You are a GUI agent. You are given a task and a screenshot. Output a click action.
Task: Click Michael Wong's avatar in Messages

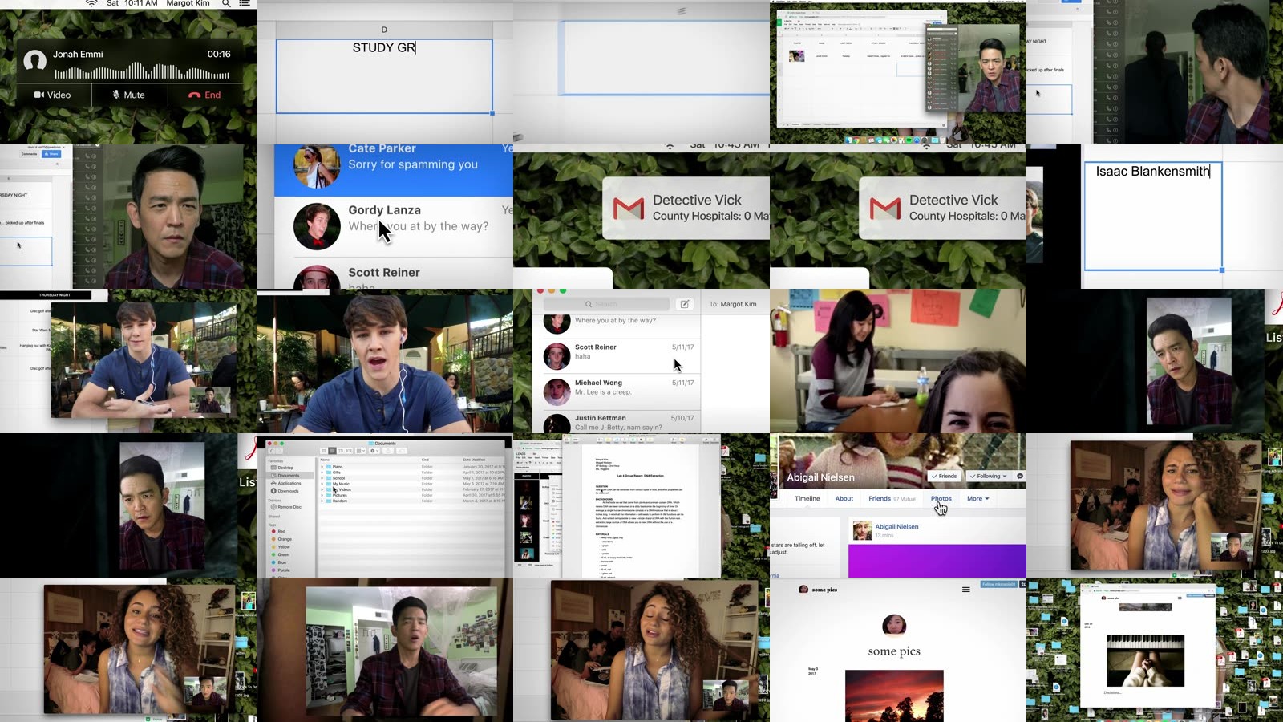[557, 391]
